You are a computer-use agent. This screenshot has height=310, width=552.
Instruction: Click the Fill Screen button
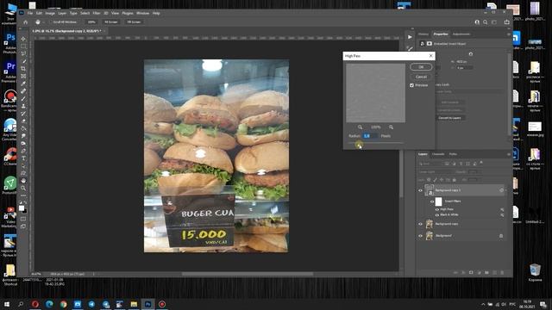click(x=134, y=22)
